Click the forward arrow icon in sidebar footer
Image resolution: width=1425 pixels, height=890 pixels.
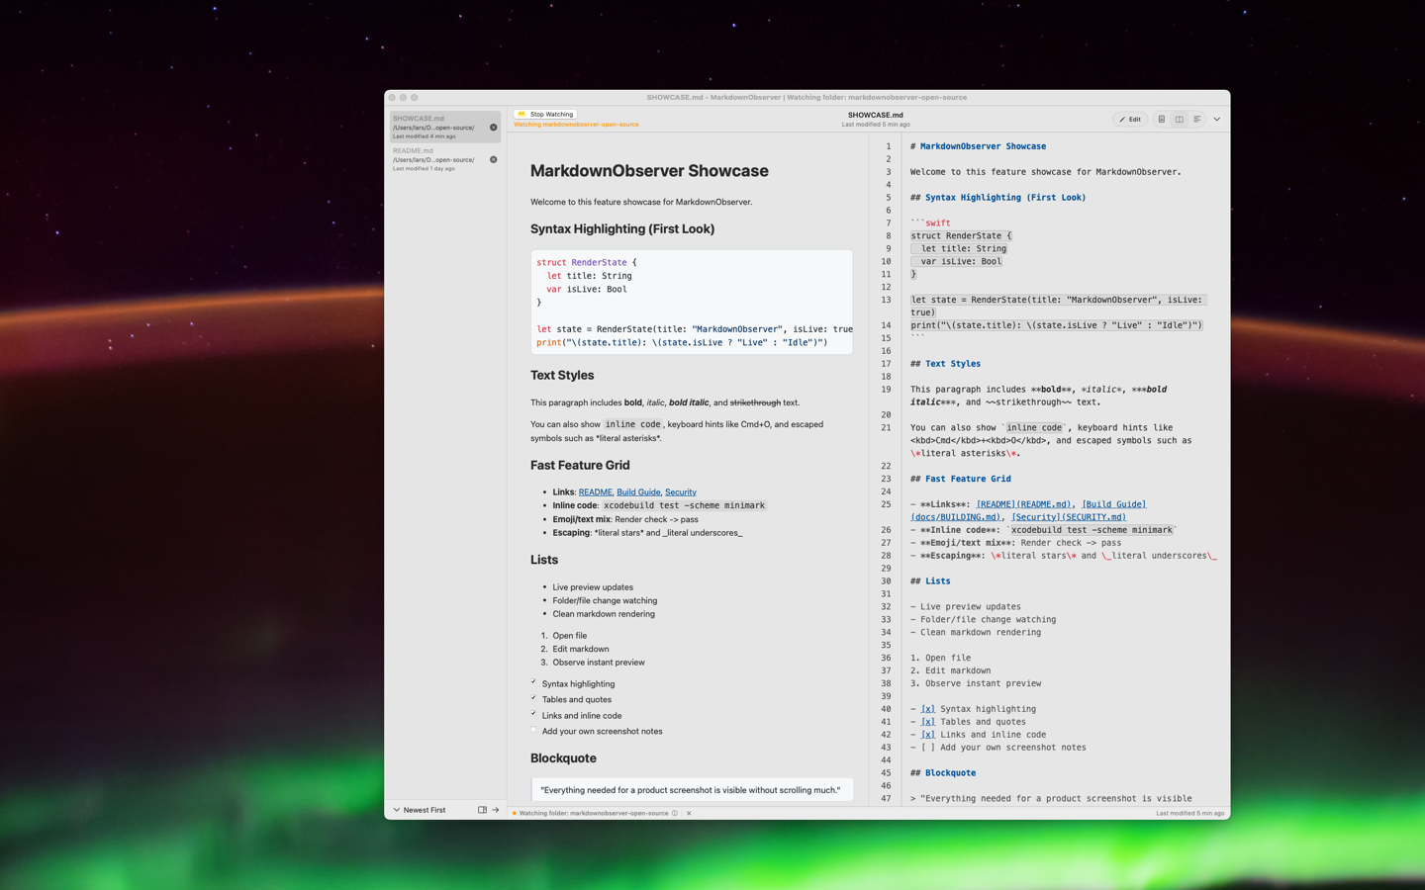[495, 810]
